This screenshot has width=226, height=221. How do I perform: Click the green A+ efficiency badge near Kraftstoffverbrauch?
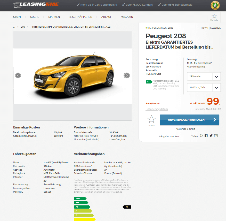pyautogui.click(x=149, y=82)
